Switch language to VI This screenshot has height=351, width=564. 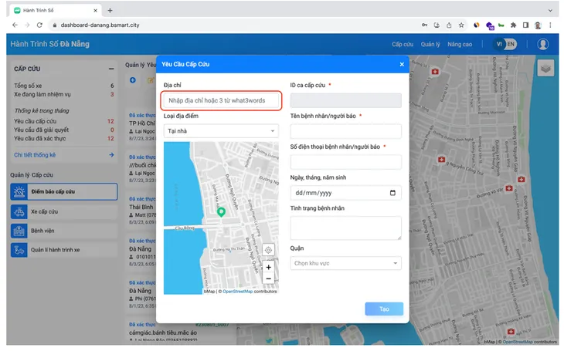[499, 44]
